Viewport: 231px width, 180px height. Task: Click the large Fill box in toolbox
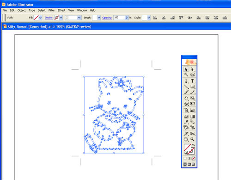pyautogui.click(x=188, y=148)
